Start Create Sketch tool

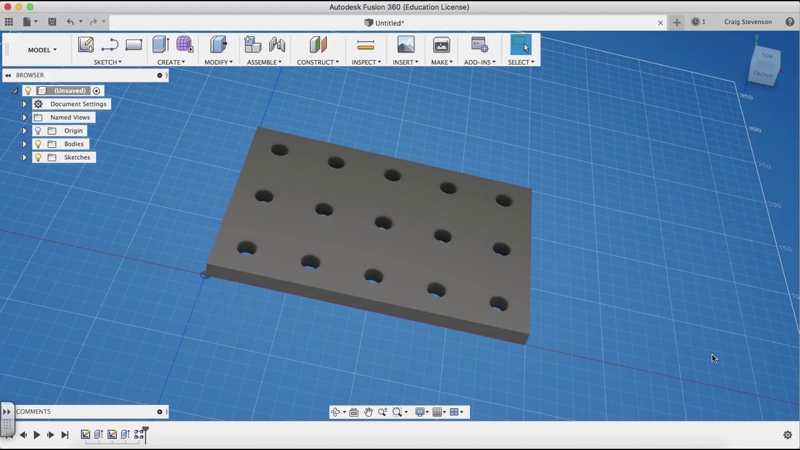(x=86, y=45)
